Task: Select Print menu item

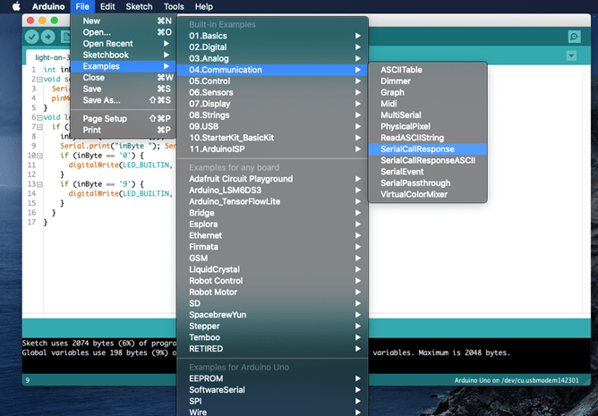Action: [x=124, y=130]
